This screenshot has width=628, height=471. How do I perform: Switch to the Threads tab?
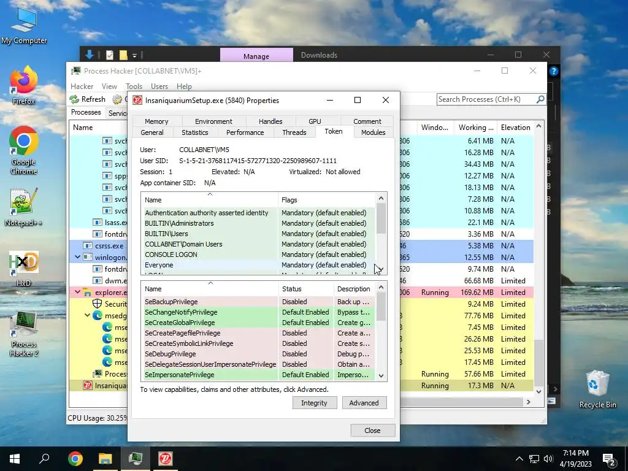[x=294, y=132]
